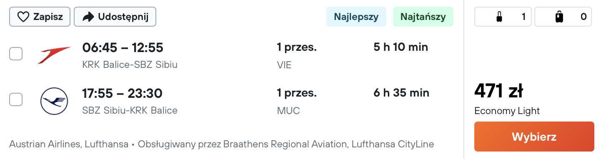The height and width of the screenshot is (159, 601).
Task: Save this itinerary with Zapisz
Action: pos(40,17)
